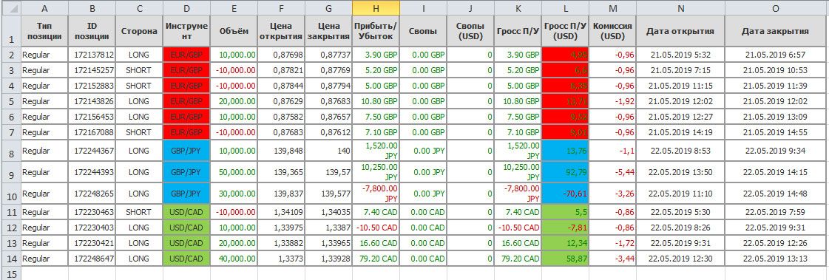Click cell with gross value 92,79
Screen dimensions: 829x280
pyautogui.click(x=565, y=172)
